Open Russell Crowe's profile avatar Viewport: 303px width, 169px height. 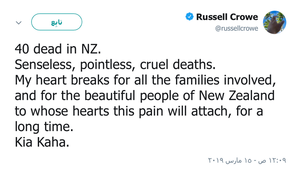click(274, 22)
